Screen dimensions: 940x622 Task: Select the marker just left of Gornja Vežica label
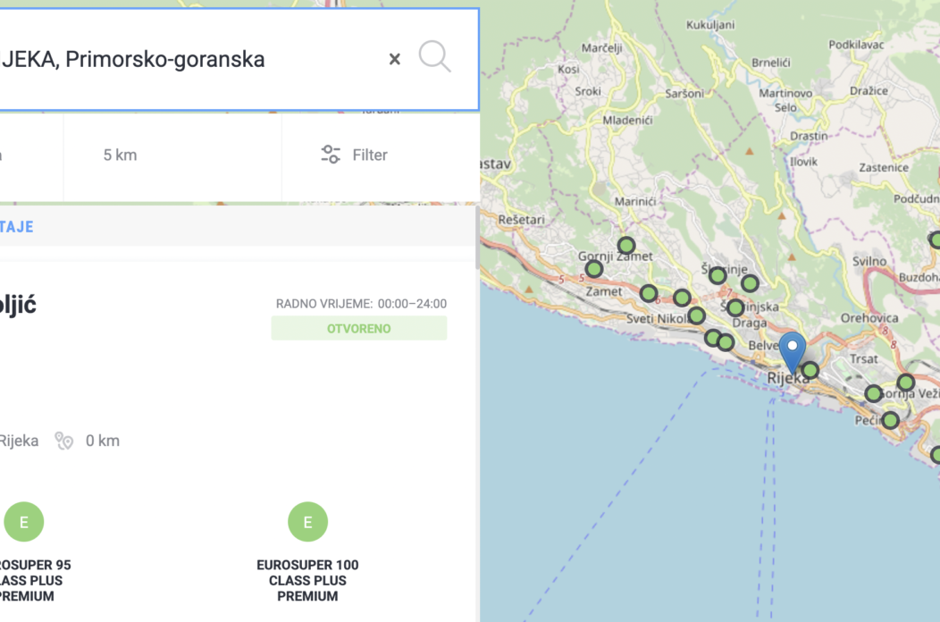tap(873, 393)
